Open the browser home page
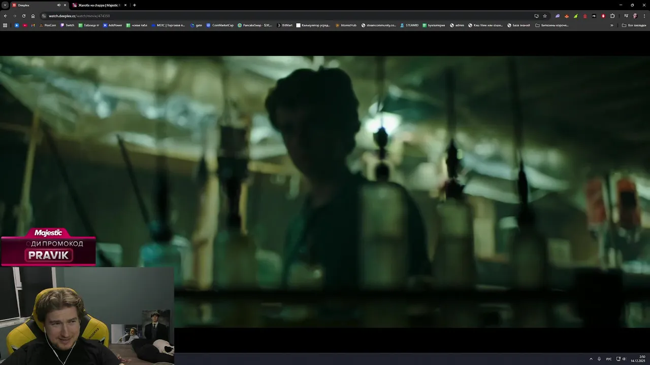The image size is (650, 365). pyautogui.click(x=33, y=16)
